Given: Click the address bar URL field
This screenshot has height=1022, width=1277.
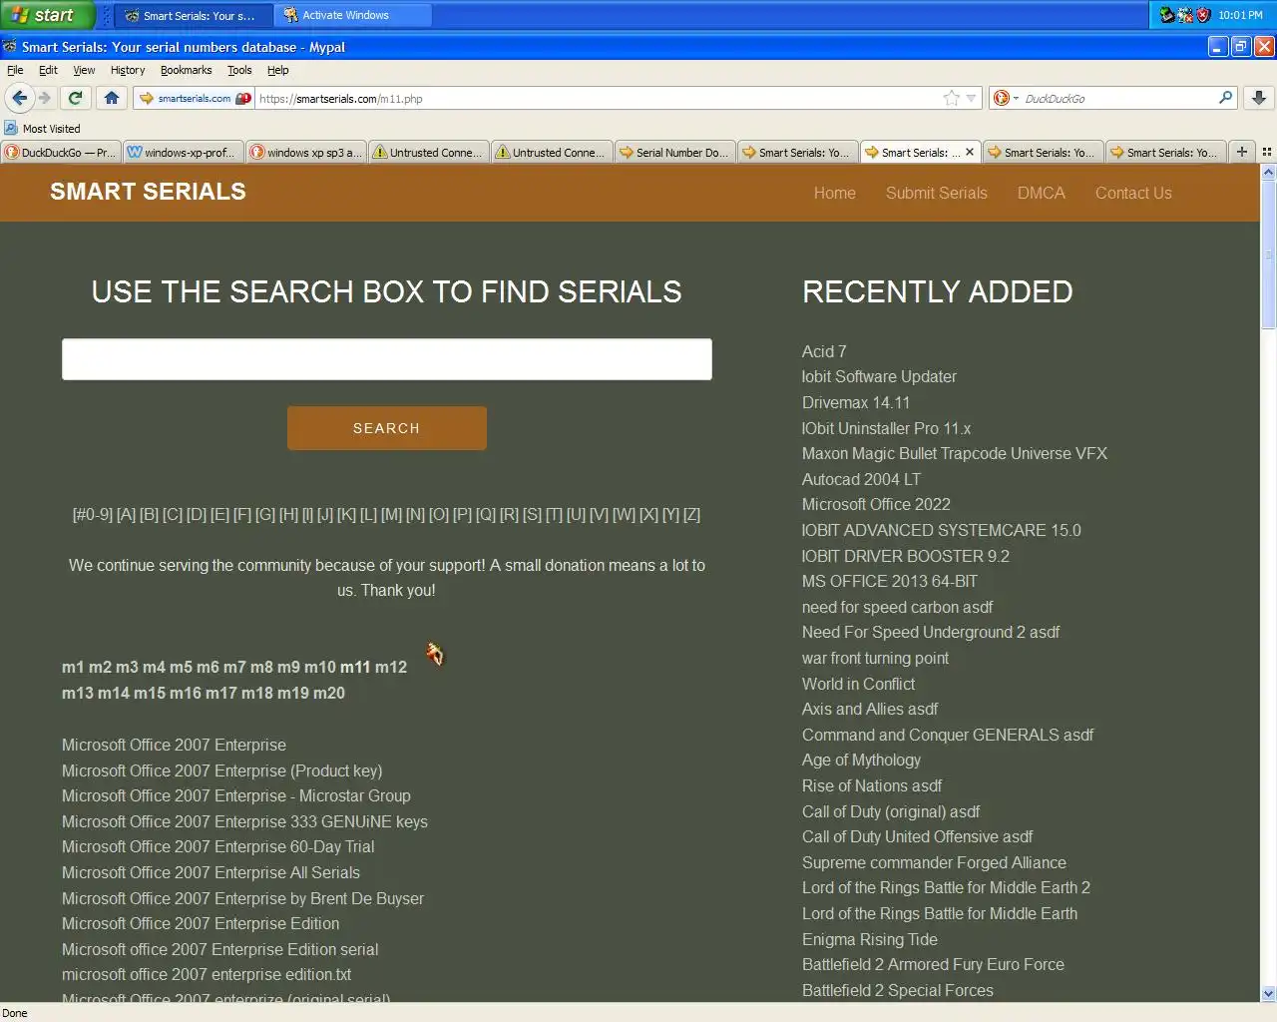Looking at the screenshot, I should point(599,98).
